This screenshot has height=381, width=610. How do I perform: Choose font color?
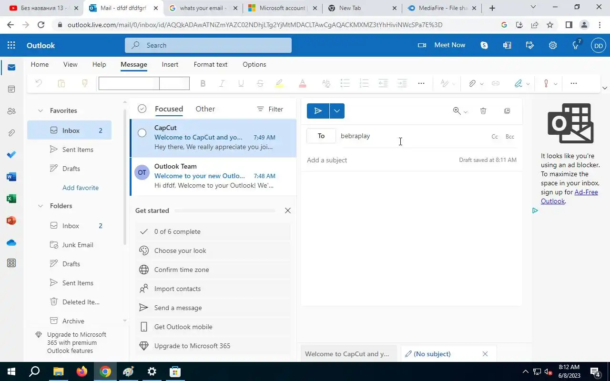pos(303,83)
